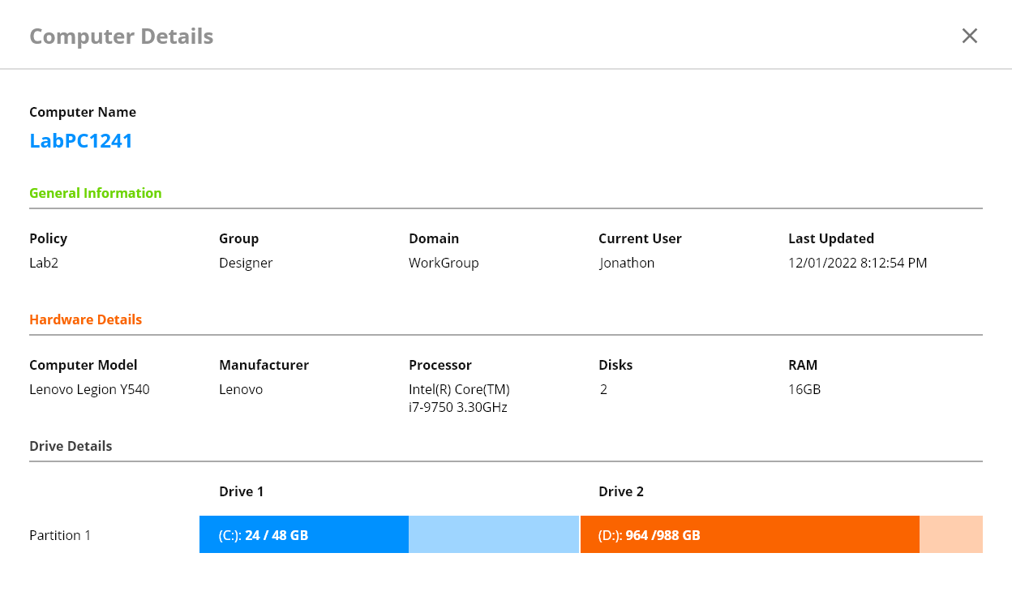
Task: Click the WorkGroup domain value
Action: coord(444,263)
